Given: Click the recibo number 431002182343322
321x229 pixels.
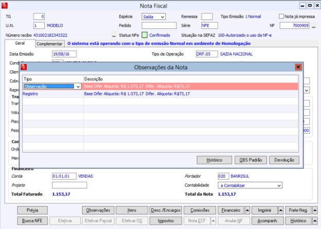Looking at the screenshot, I should pyautogui.click(x=50, y=35).
